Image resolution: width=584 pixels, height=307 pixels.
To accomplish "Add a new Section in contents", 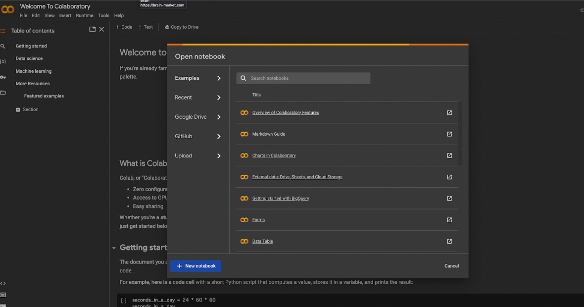I will click(x=27, y=109).
